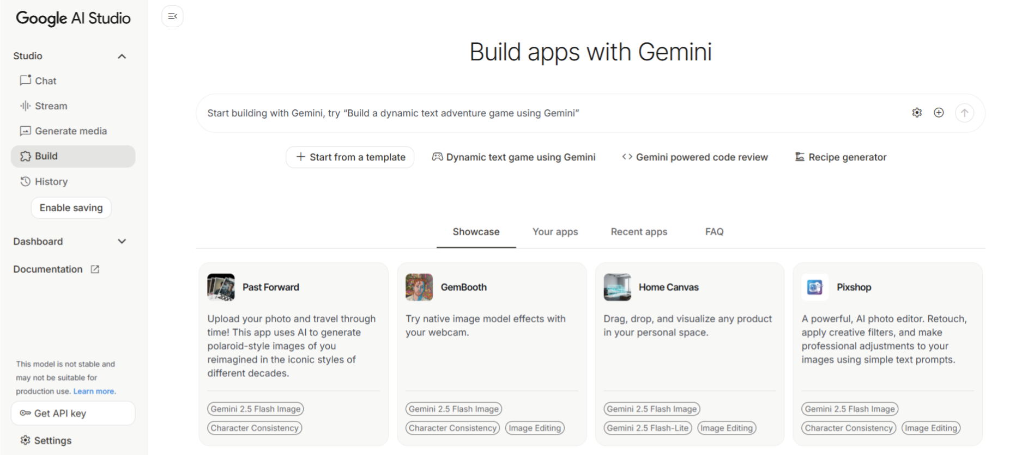This screenshot has height=455, width=1034.
Task: Follow the Learn more link
Action: point(94,391)
